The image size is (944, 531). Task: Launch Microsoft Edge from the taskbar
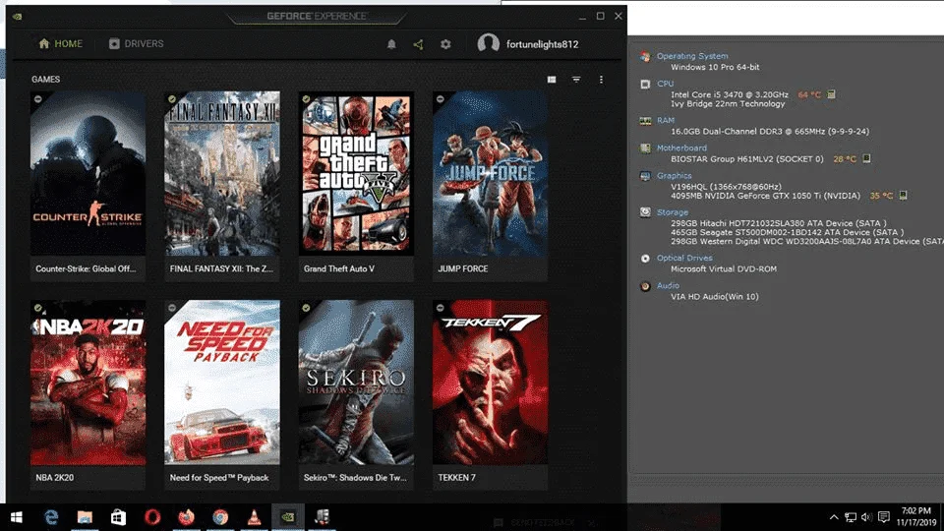[x=51, y=517]
